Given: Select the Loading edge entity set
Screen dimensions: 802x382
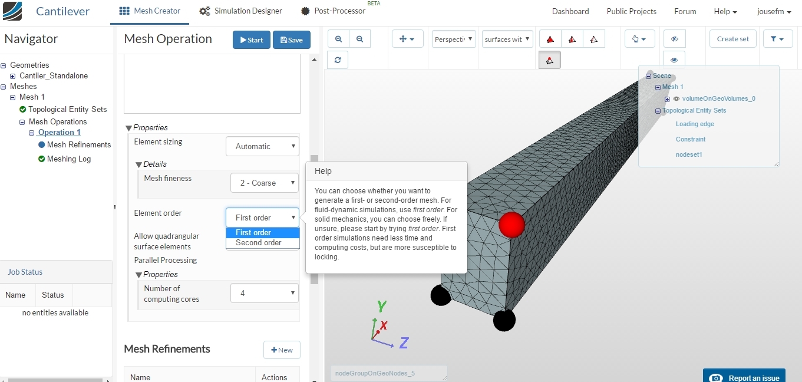Looking at the screenshot, I should point(695,124).
